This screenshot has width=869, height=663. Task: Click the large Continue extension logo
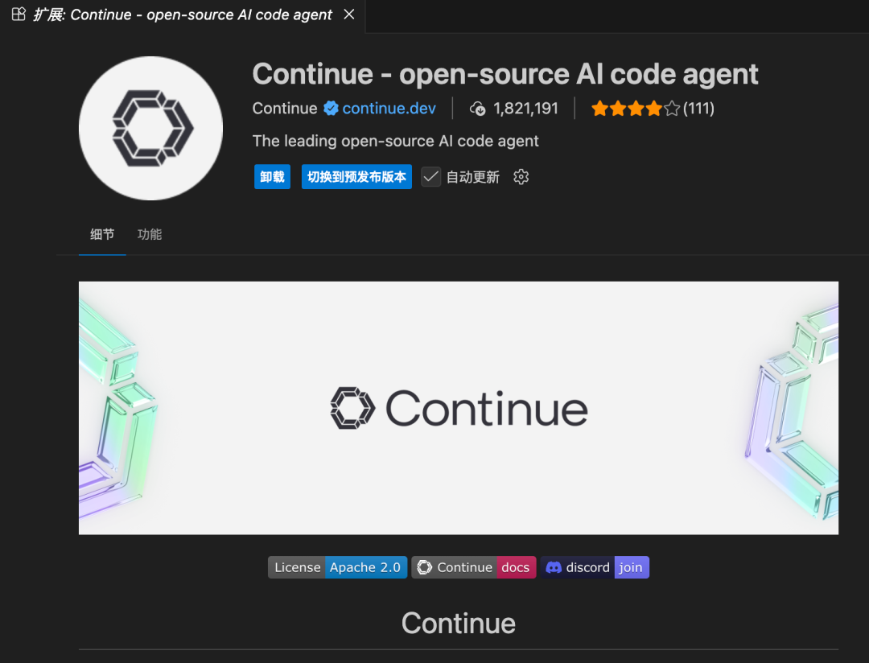tap(150, 128)
